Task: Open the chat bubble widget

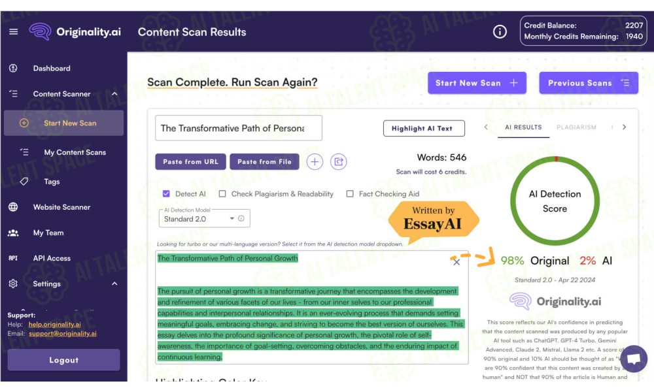Action: click(634, 358)
